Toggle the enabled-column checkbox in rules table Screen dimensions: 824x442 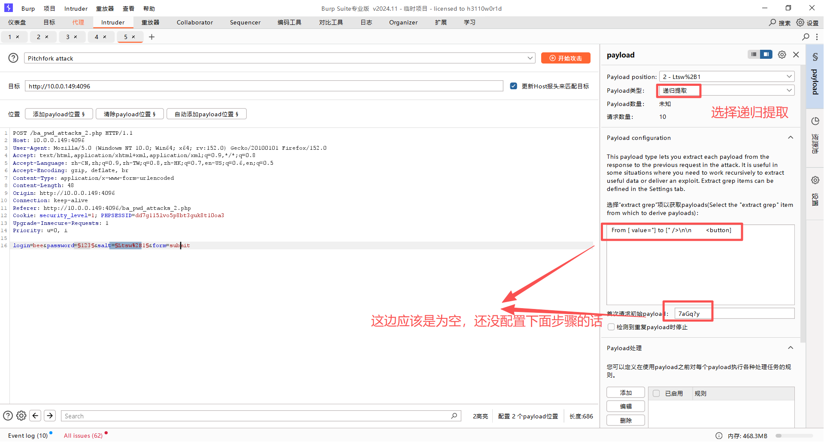point(656,393)
